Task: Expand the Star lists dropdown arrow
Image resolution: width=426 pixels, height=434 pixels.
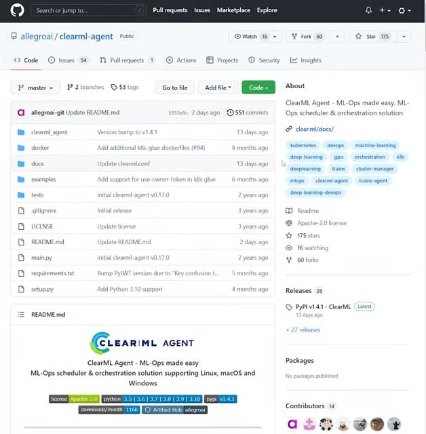Action: (404, 37)
